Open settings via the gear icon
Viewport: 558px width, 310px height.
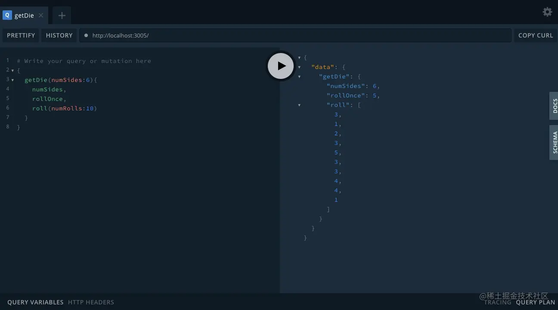547,12
